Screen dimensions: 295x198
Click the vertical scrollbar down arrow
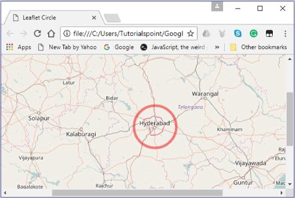tap(290, 184)
